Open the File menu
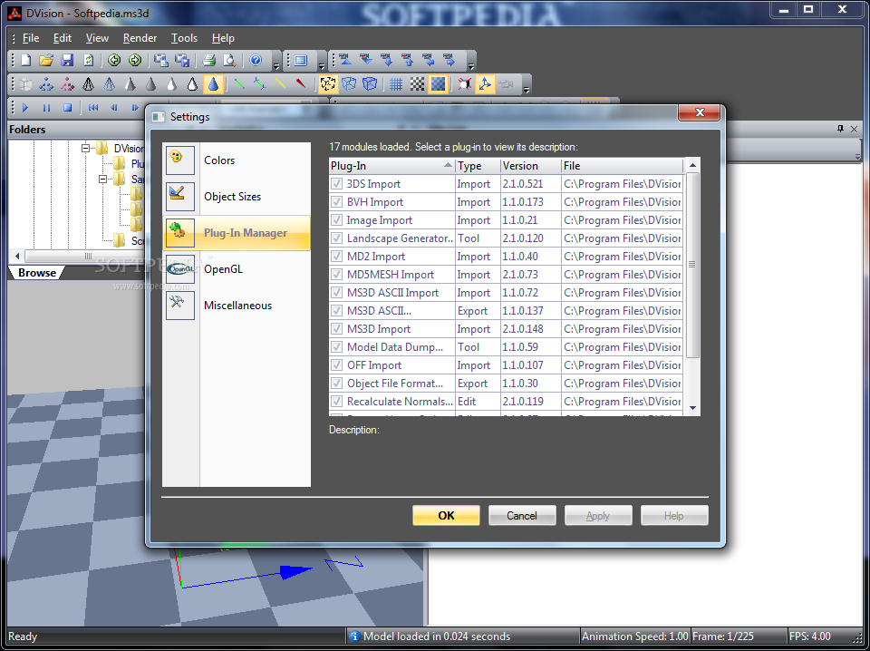This screenshot has height=651, width=870. tap(31, 38)
